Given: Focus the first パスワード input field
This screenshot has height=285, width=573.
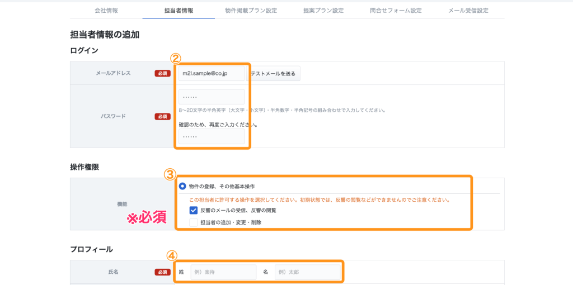Looking at the screenshot, I should (x=212, y=97).
